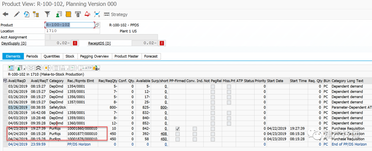
Task: Click the ATP check button
Action: click(x=85, y=68)
